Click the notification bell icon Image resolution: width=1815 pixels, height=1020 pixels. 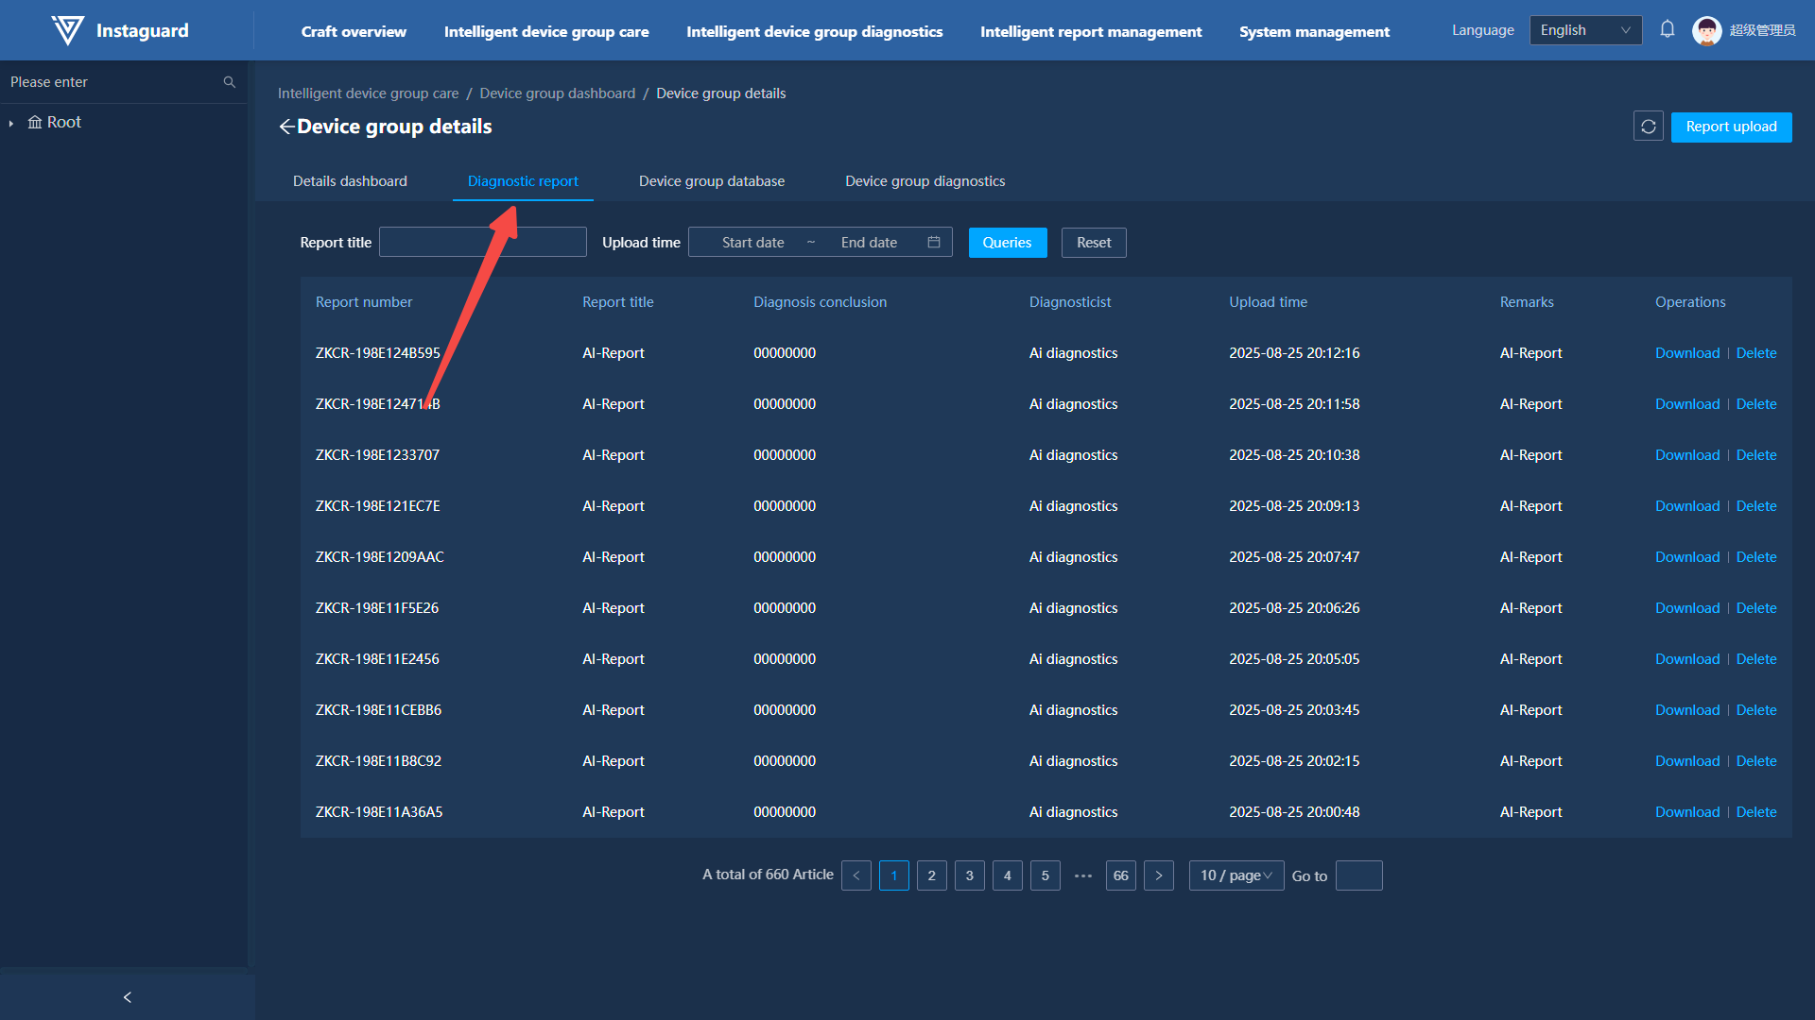[1668, 30]
